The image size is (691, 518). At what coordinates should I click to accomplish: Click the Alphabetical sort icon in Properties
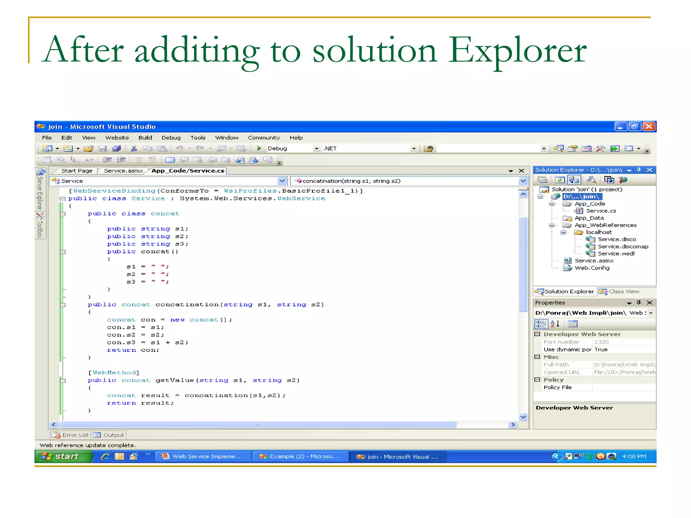click(x=555, y=324)
